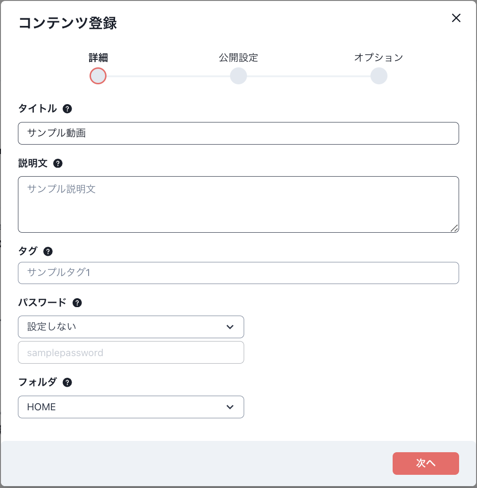This screenshot has height=488, width=477.
Task: Click the サンプルタグ1 tag input field
Action: point(238,273)
